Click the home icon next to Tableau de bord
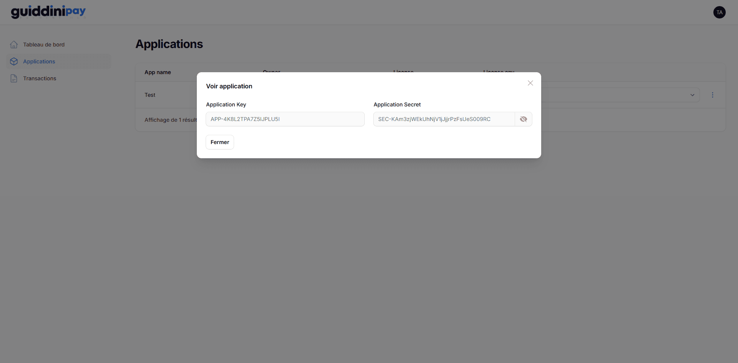This screenshot has width=738, height=363. click(x=14, y=44)
